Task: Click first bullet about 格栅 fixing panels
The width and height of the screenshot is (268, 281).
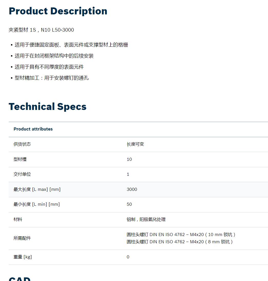Action: pos(71,45)
